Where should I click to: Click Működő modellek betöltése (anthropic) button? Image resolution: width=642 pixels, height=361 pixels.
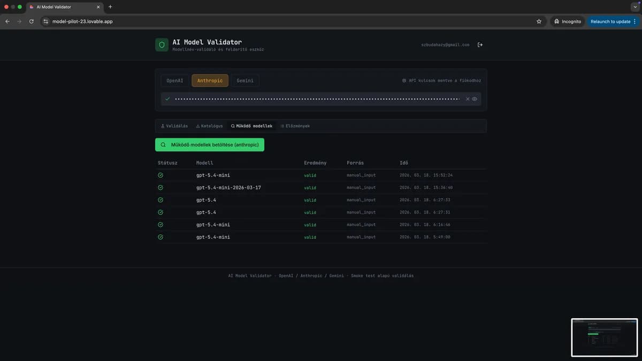(210, 144)
